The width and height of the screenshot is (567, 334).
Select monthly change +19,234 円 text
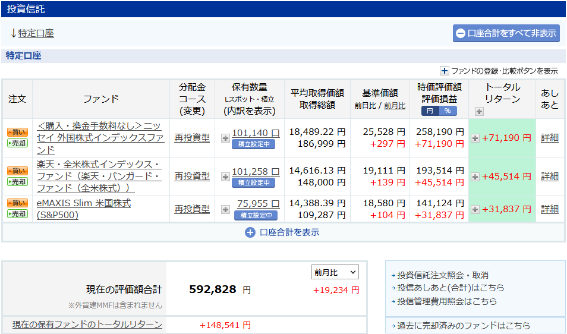click(336, 290)
